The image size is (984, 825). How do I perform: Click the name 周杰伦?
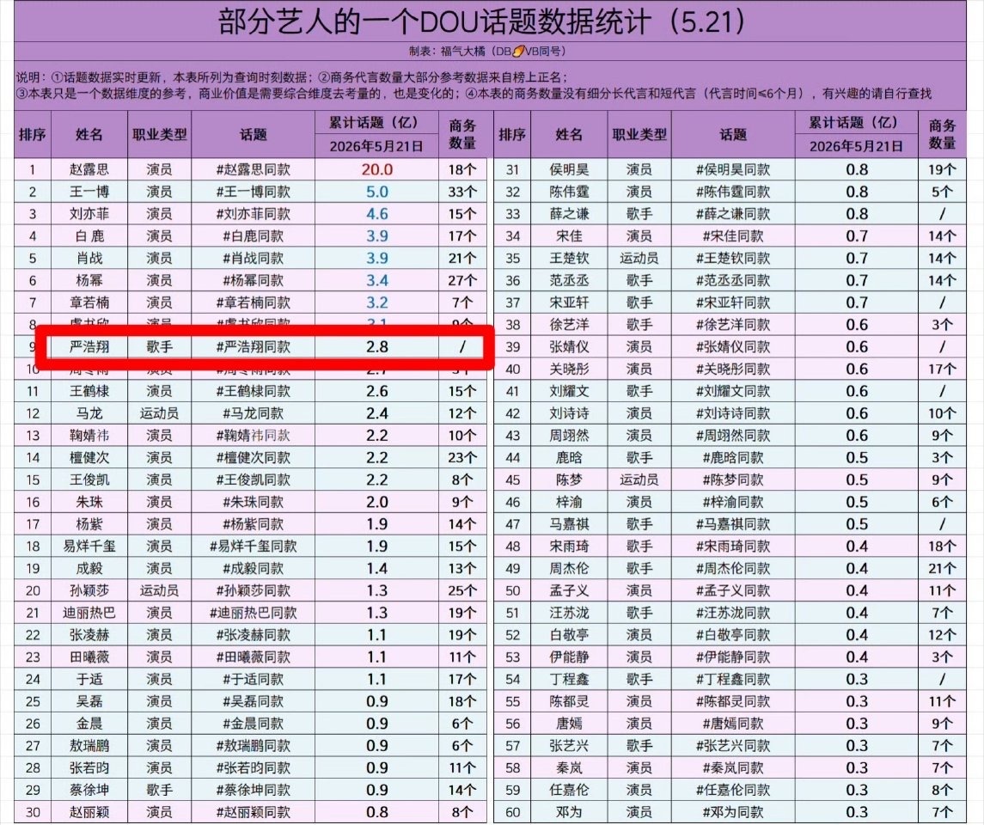coord(569,568)
